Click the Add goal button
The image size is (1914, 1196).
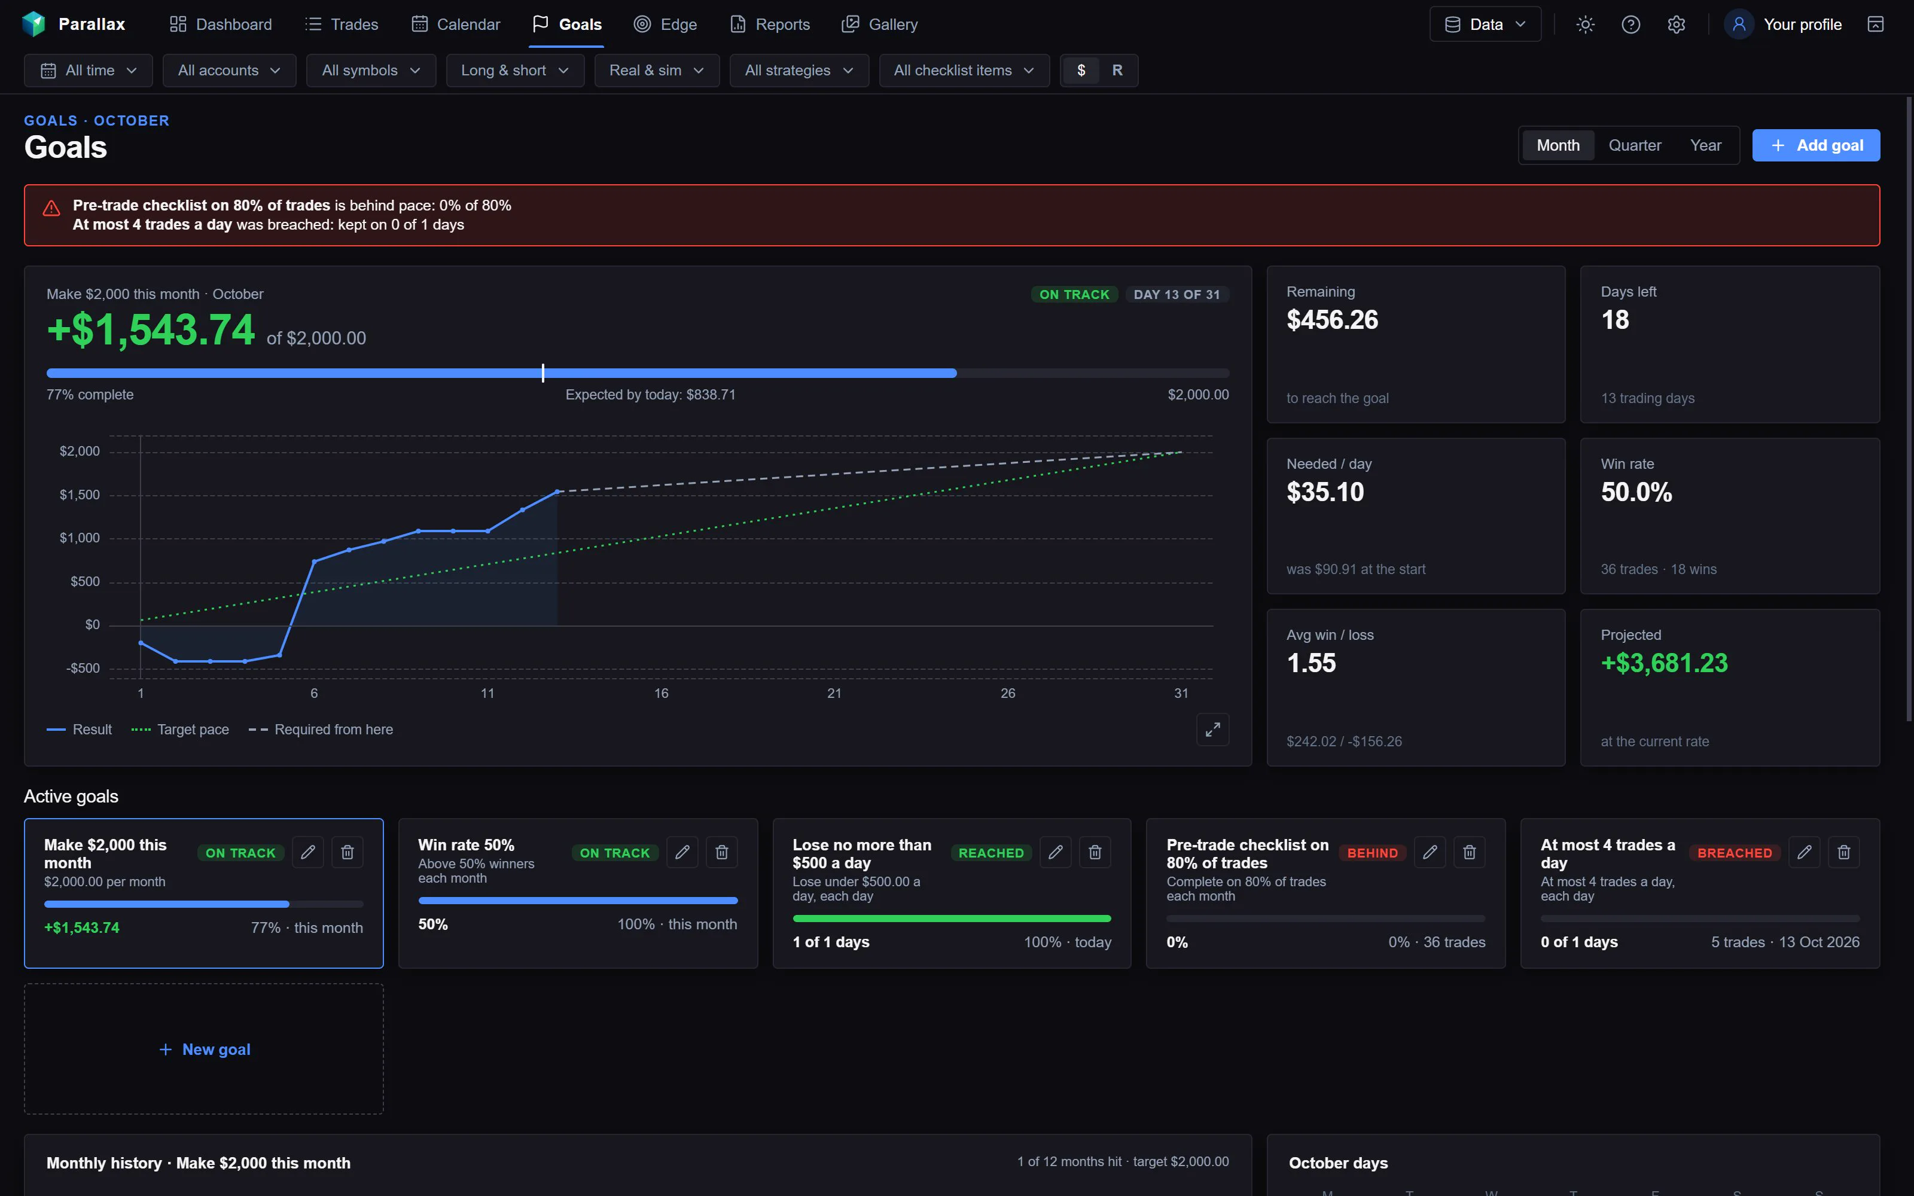point(1815,145)
